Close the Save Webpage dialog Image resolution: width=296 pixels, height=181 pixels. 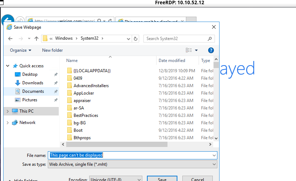[x=214, y=27]
